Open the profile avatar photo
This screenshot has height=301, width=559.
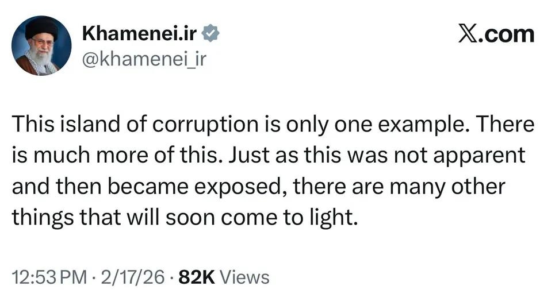pos(42,46)
